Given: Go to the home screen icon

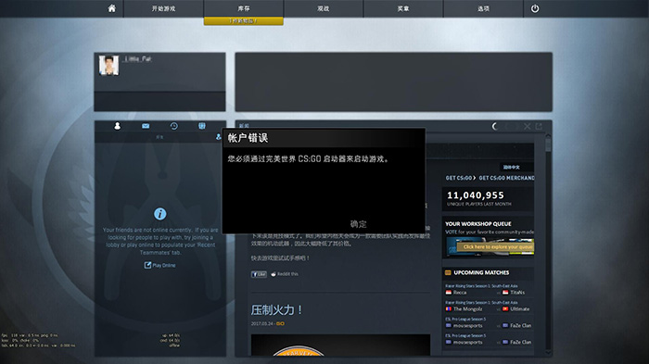Looking at the screenshot, I should 112,8.
